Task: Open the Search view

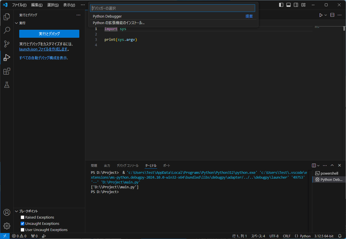Action: pos(7,30)
